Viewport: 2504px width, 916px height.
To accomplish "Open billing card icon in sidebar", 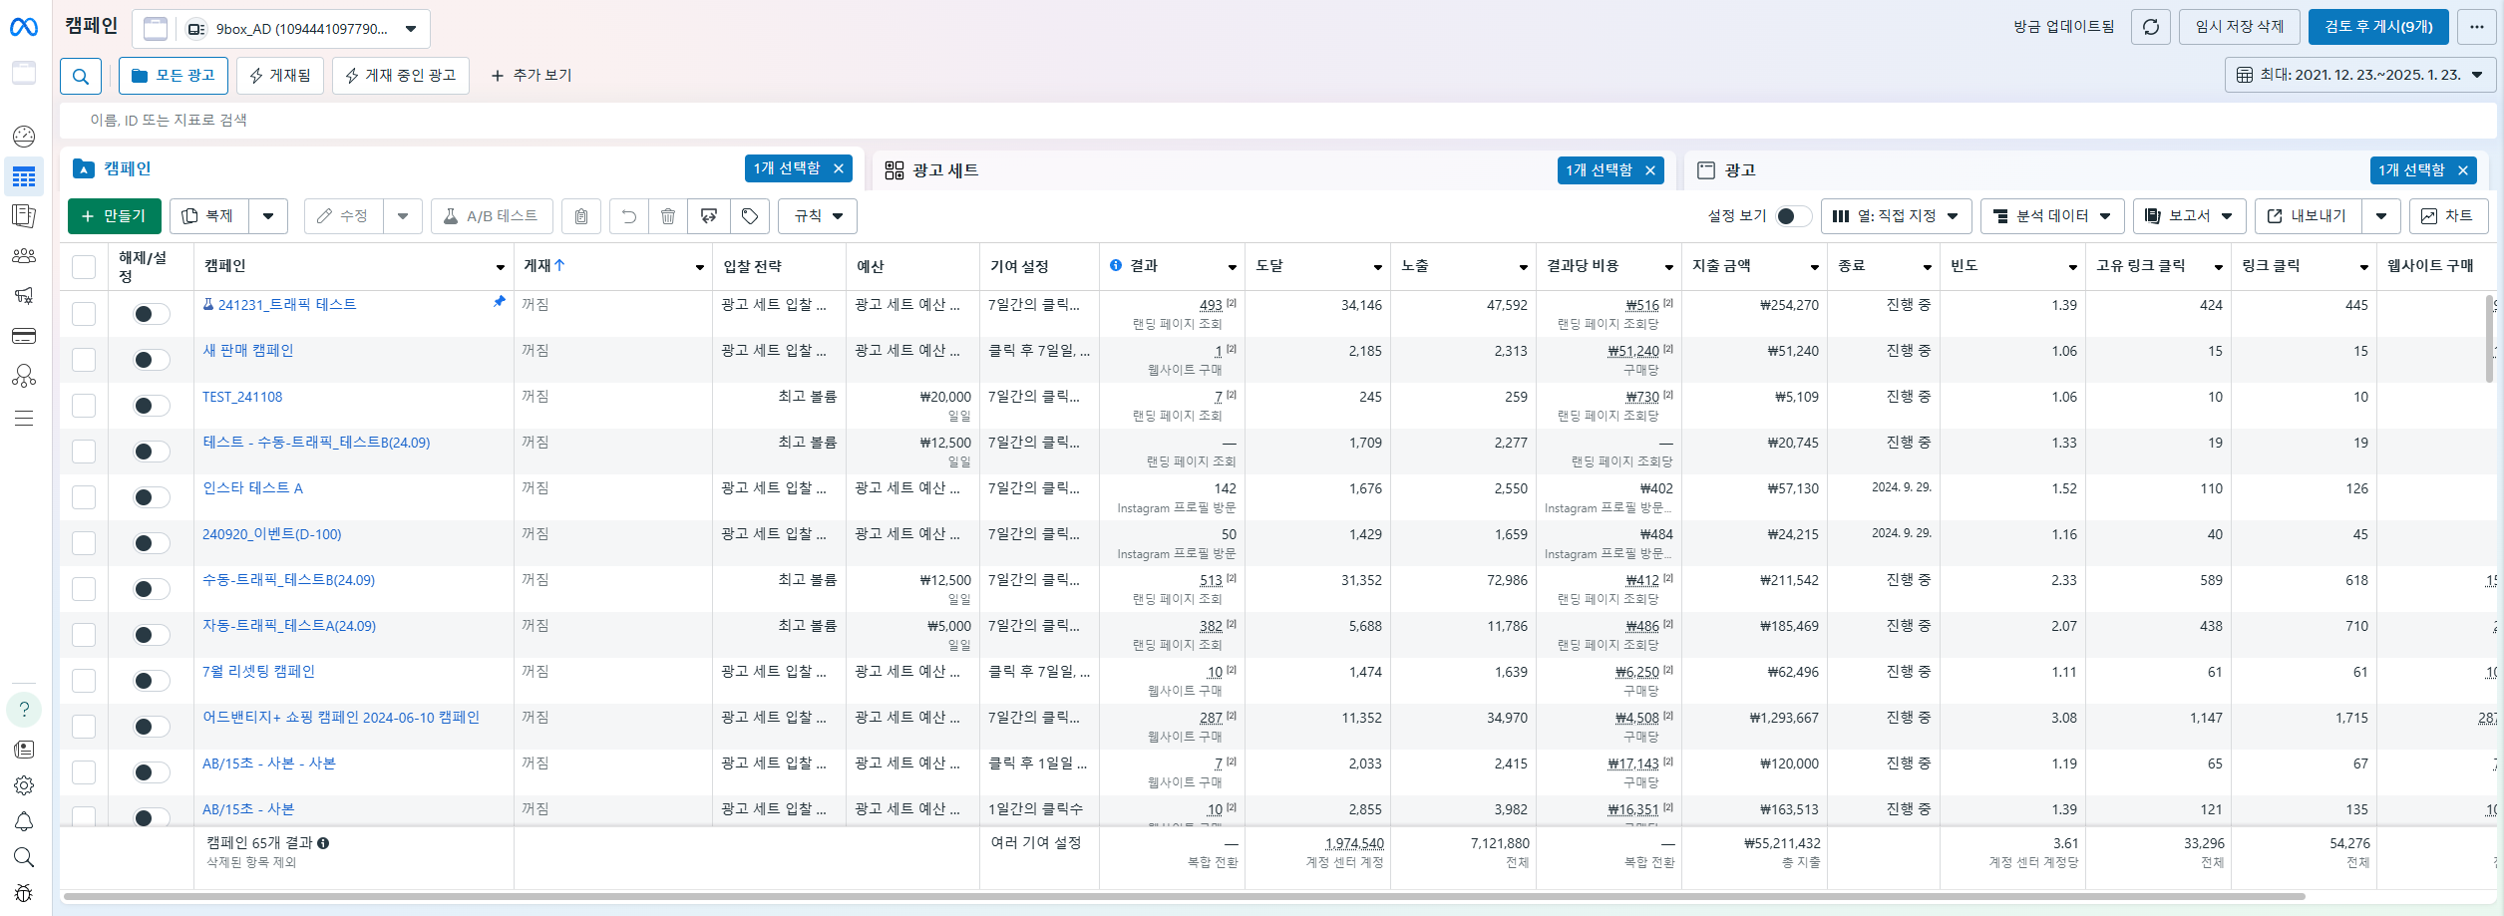I will pos(24,336).
